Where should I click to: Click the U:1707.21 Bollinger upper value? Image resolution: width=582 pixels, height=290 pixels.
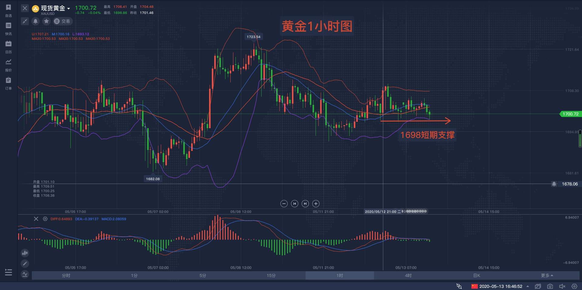coord(40,34)
